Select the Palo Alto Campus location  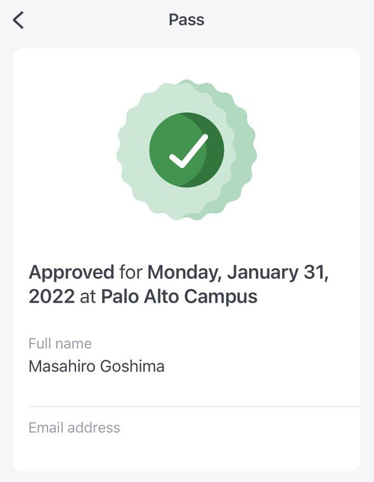point(179,297)
